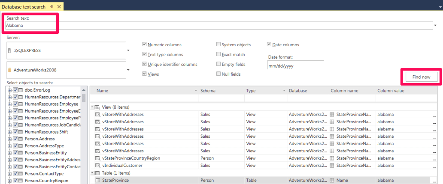This screenshot has height=184, width=443.
Task: Open the AdventureWorks2008 database dropdown
Action: [128, 70]
